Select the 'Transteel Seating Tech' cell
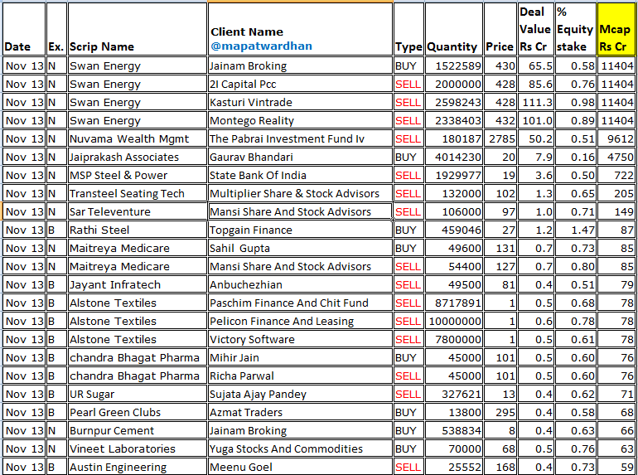The width and height of the screenshot is (638, 475). pyautogui.click(x=137, y=194)
